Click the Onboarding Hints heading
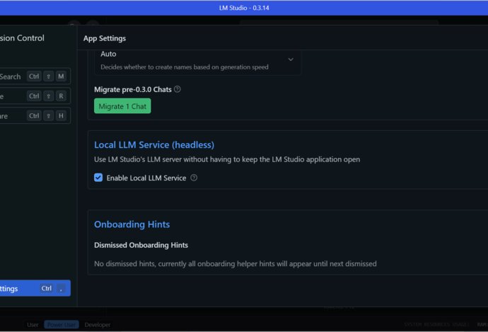Screen dimensions: 488x332 132,224
